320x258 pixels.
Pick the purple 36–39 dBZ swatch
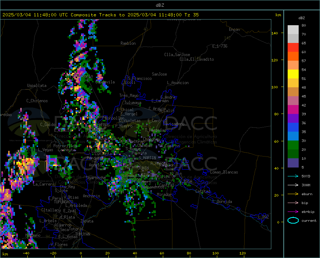click(293, 119)
